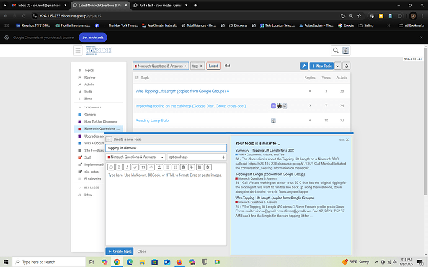Open Improving footing on the cabintop topic
The image size is (428, 267).
[191, 106]
